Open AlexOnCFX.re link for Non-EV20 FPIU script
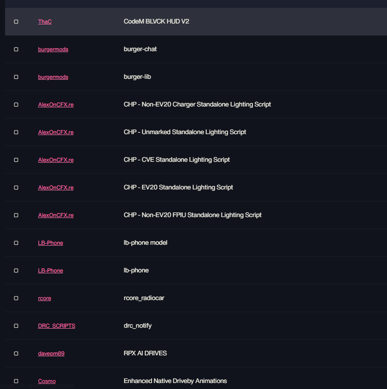The image size is (387, 389). [56, 215]
